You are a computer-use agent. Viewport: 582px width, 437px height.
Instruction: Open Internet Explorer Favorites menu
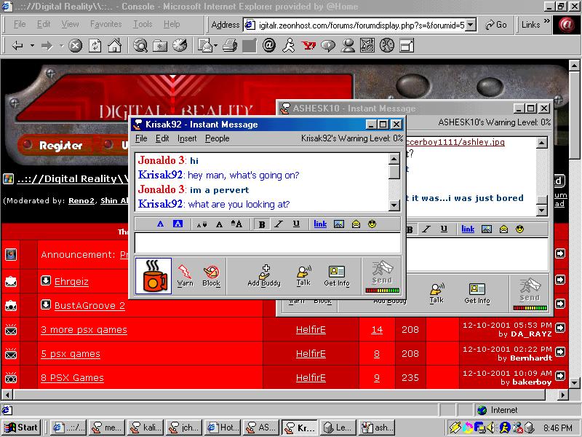pos(105,24)
